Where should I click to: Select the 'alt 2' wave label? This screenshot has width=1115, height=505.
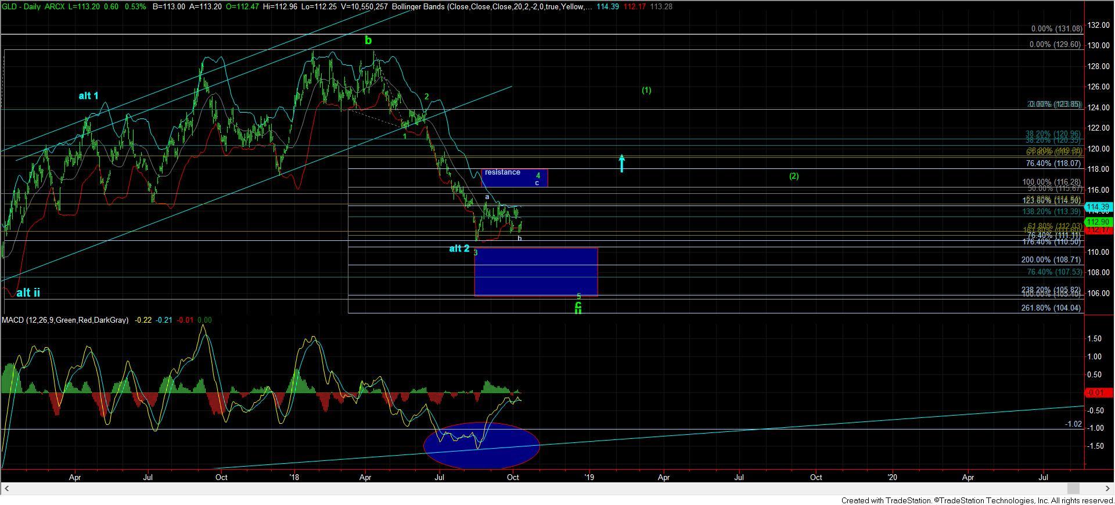point(459,248)
